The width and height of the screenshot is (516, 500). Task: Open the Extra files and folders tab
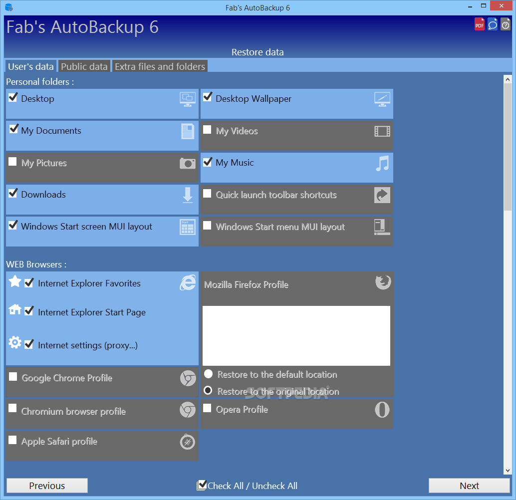(x=160, y=66)
